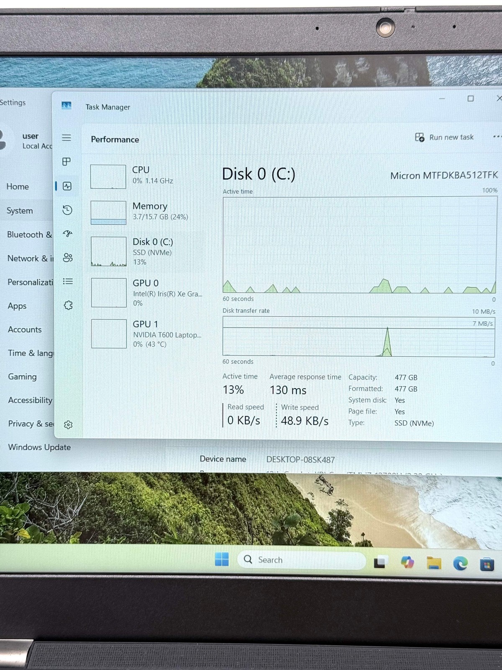
Task: Click the taskbar Search box
Action: [x=302, y=560]
